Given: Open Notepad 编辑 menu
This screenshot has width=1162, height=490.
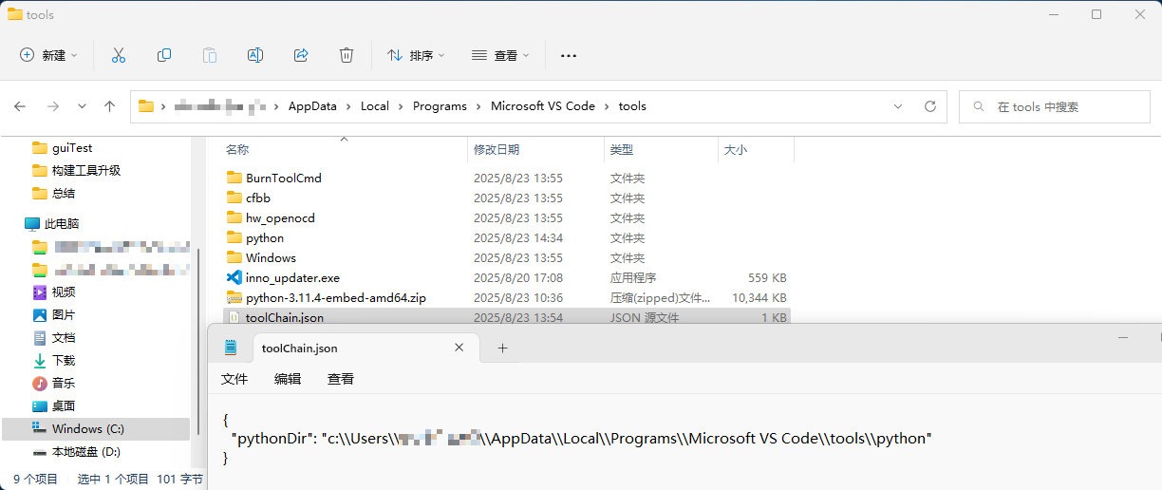Looking at the screenshot, I should 288,379.
